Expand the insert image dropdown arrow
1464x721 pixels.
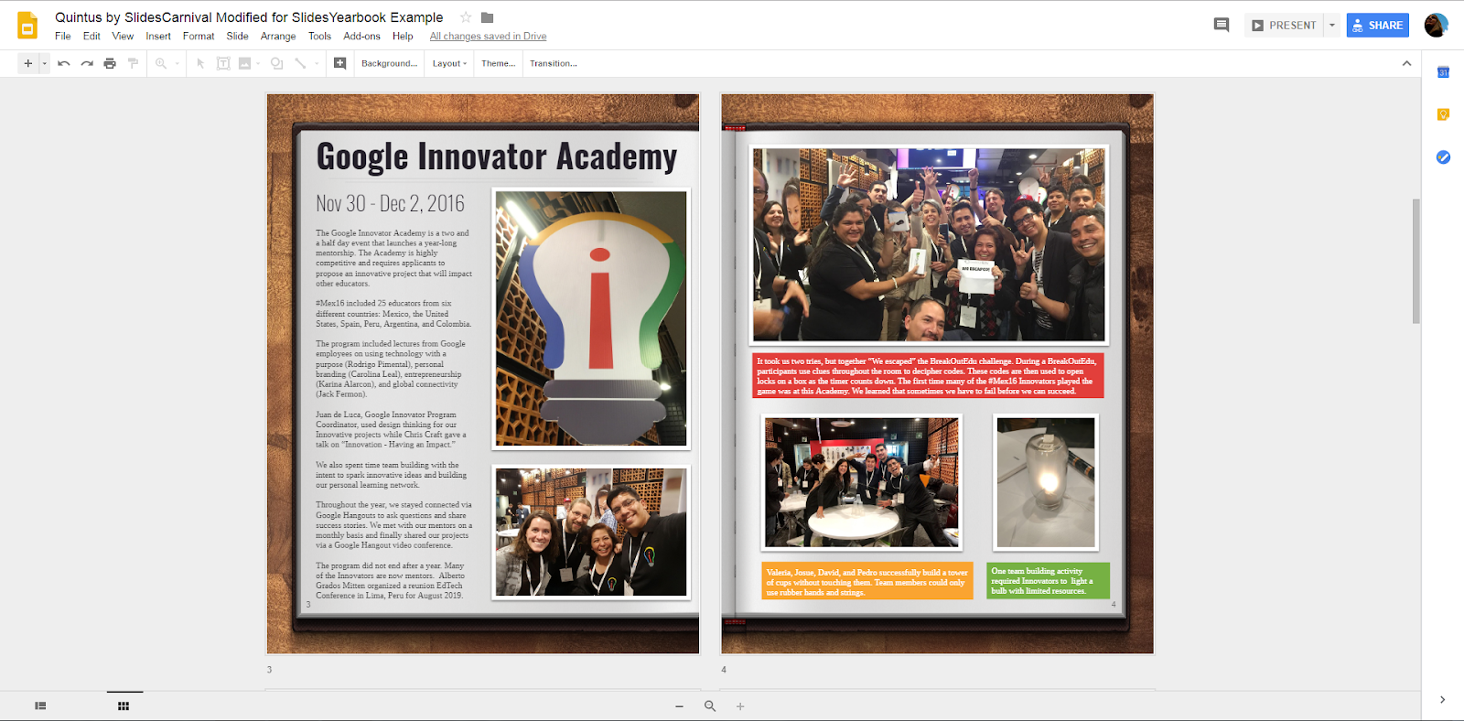[x=258, y=63]
